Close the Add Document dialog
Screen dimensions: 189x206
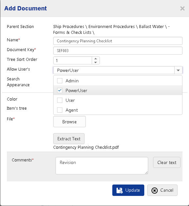[x=182, y=8]
